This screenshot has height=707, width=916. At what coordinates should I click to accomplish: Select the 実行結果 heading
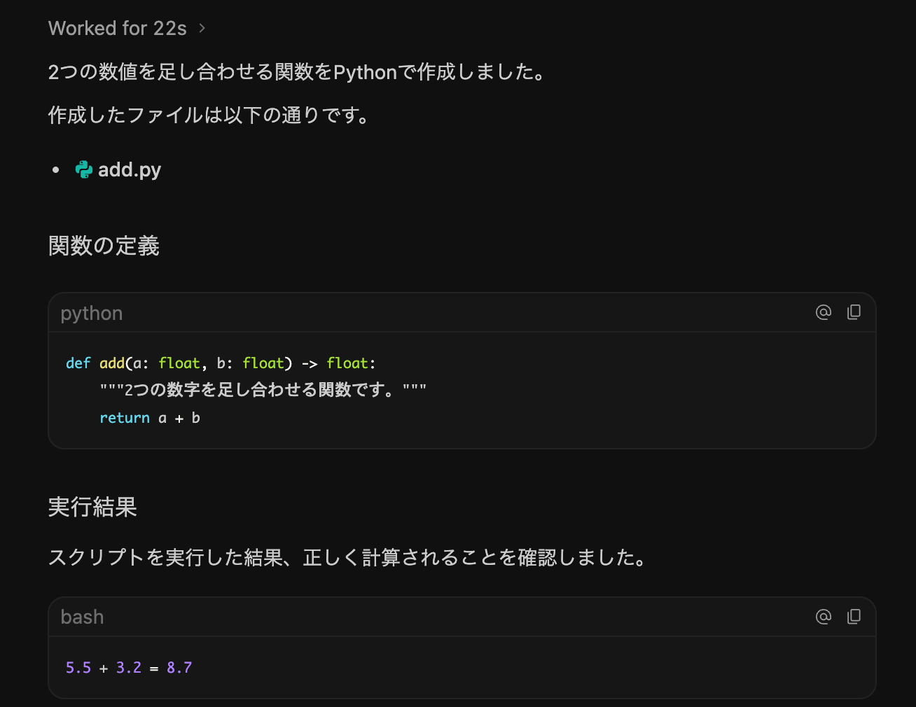pyautogui.click(x=92, y=507)
